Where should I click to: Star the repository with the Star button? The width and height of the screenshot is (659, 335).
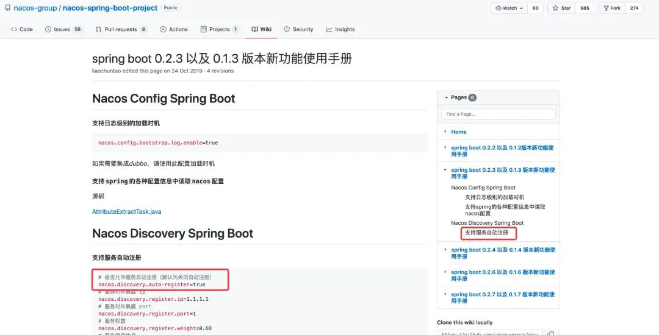(562, 9)
